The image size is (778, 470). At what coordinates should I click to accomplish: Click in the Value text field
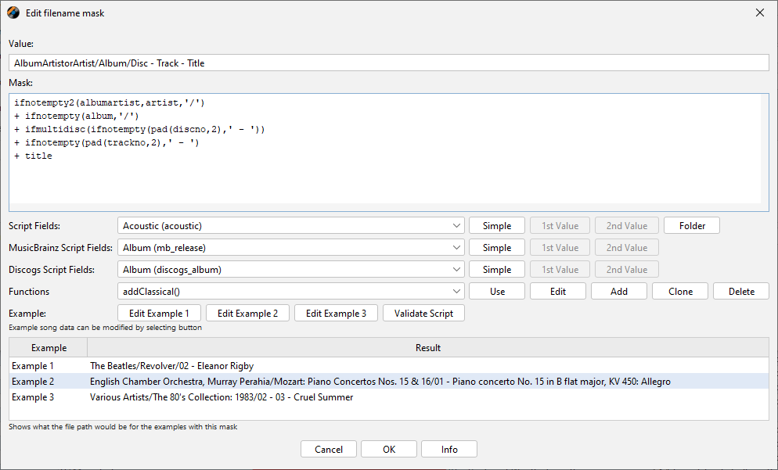point(388,63)
